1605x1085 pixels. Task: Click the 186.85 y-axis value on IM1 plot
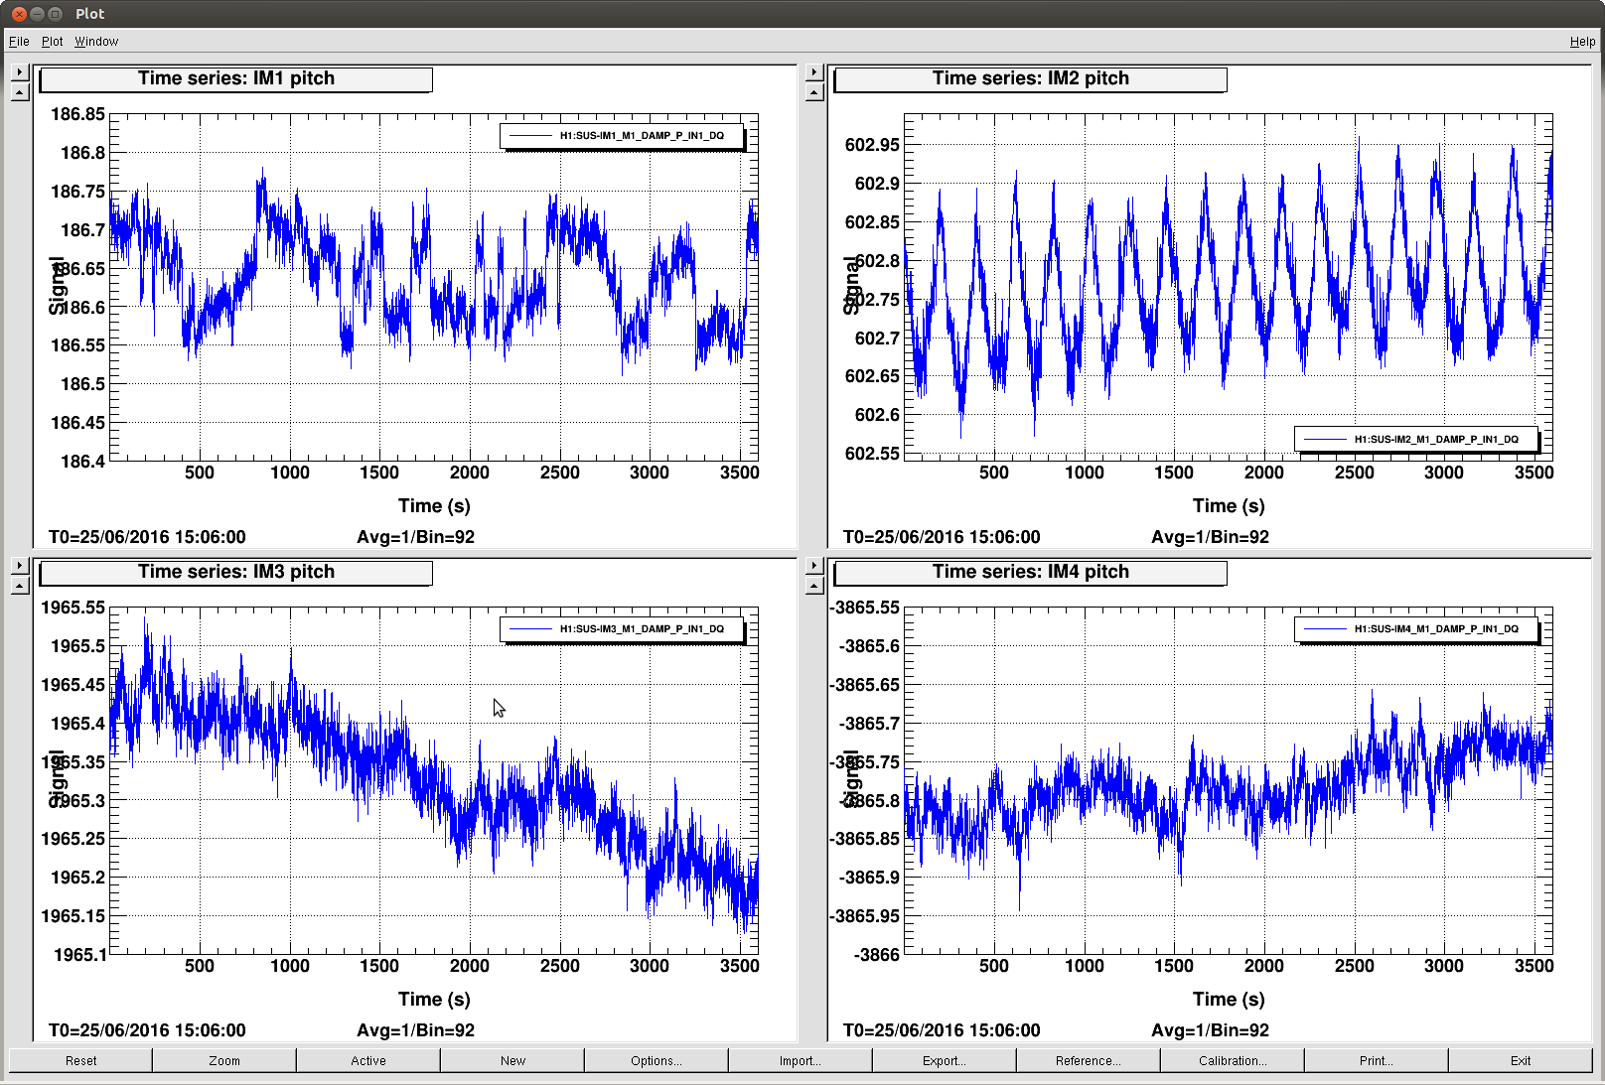pyautogui.click(x=77, y=114)
